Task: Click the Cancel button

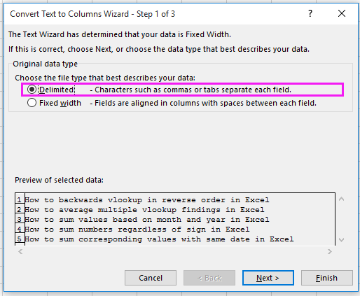Action: pyautogui.click(x=151, y=278)
